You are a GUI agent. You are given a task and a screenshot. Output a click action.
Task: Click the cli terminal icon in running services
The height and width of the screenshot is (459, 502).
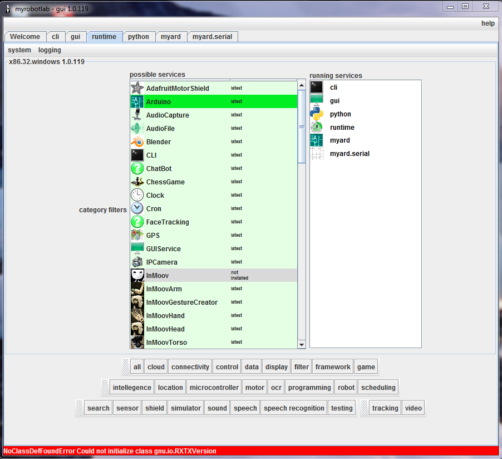[x=317, y=87]
